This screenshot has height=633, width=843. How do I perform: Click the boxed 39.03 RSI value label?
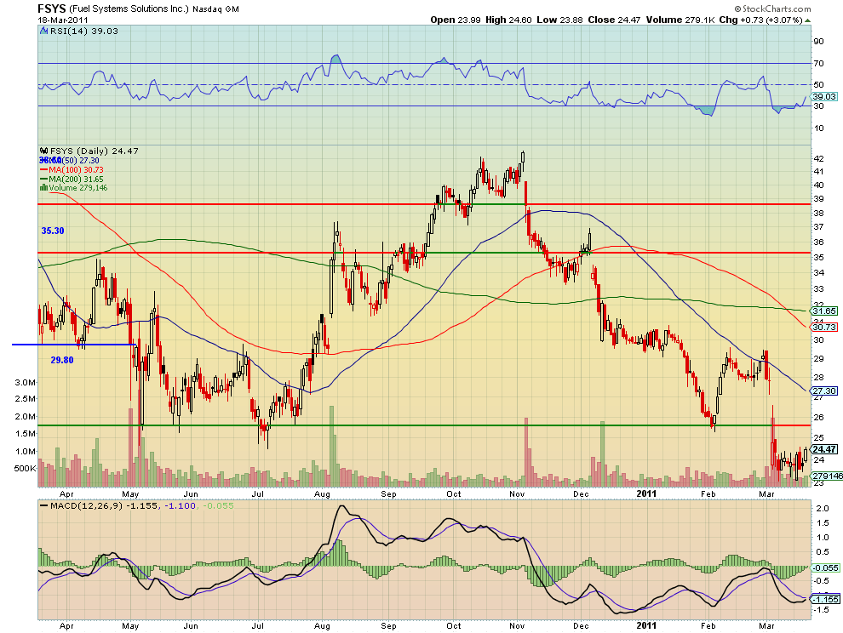[x=824, y=97]
